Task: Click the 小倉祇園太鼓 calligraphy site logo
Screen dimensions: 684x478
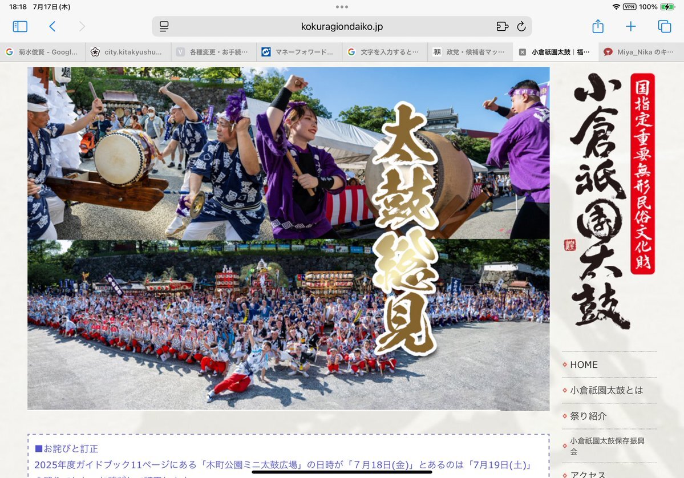Action: [601, 201]
